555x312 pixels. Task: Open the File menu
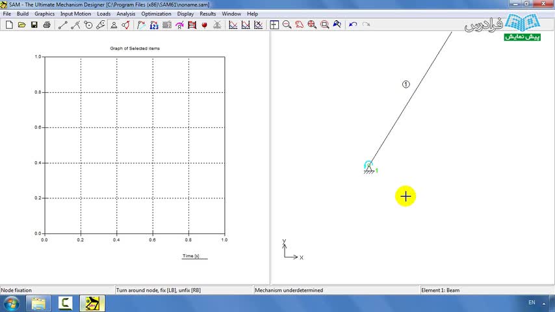tap(6, 14)
